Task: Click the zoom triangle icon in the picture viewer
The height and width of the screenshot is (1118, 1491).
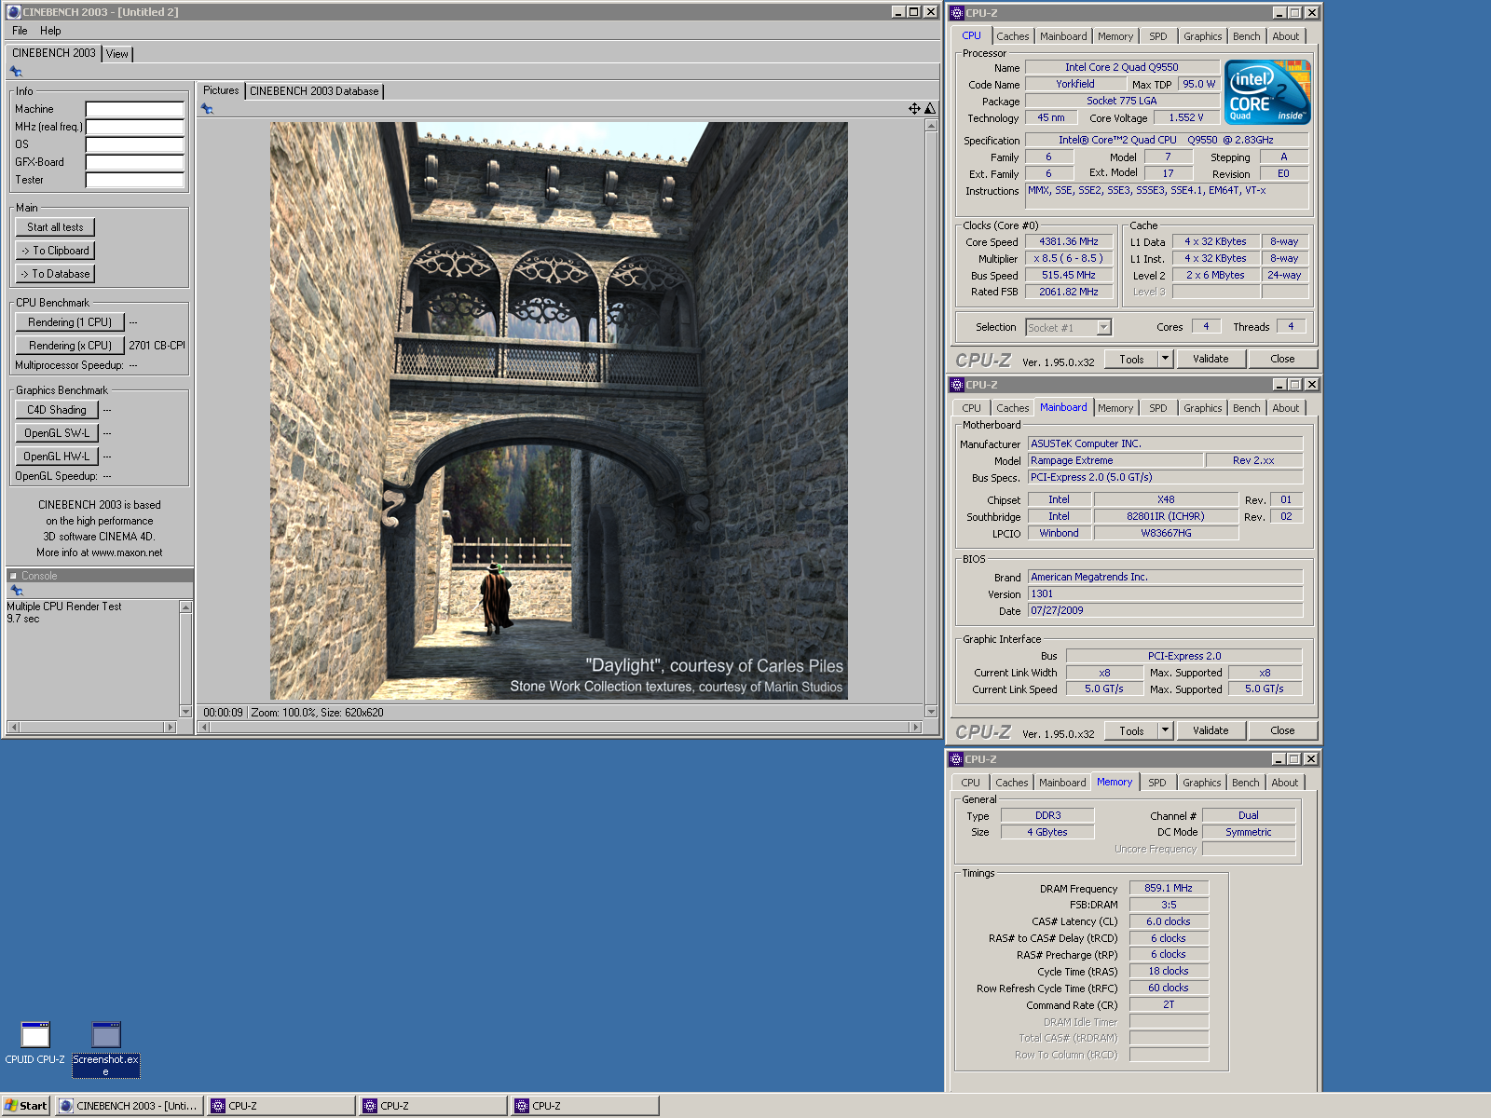Action: coord(929,109)
